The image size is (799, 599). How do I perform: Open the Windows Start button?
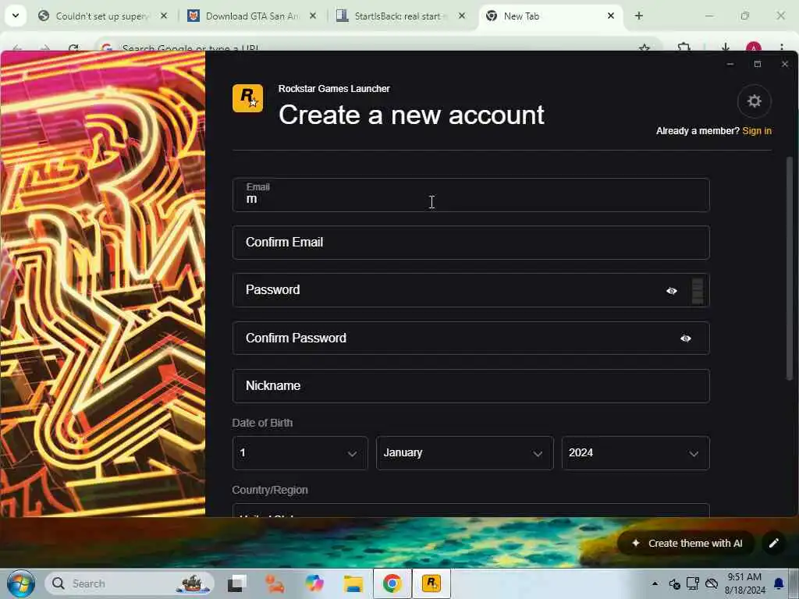pos(21,583)
